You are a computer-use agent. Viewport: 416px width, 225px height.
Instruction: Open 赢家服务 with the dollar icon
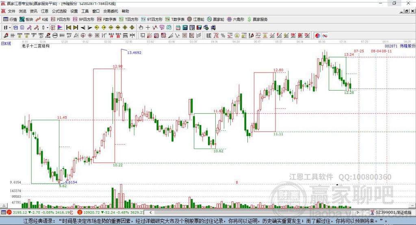[x=257, y=19]
